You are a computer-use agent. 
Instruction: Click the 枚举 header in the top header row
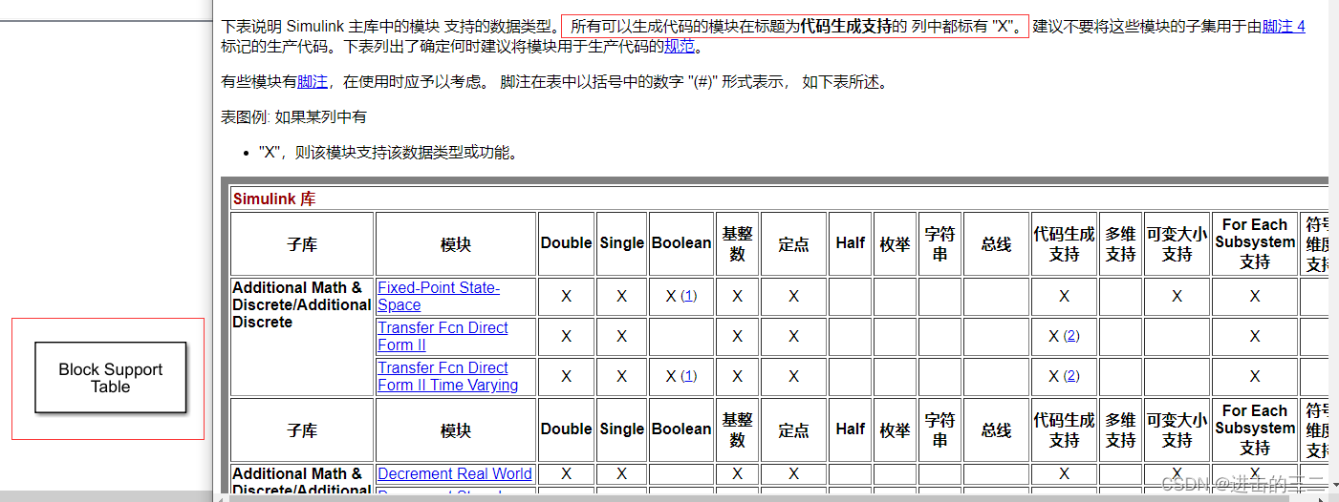(x=895, y=244)
